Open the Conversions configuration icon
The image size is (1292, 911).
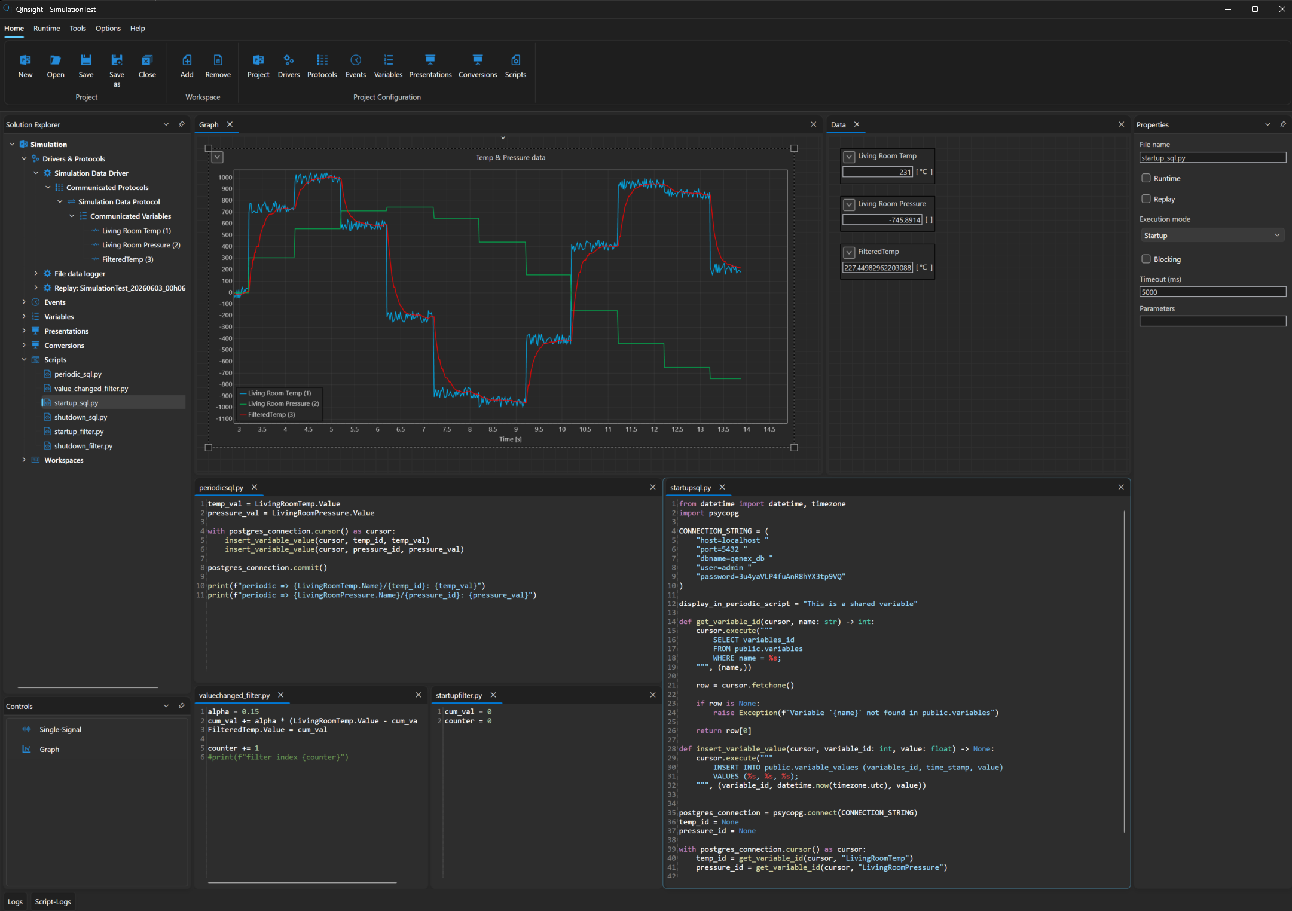click(478, 60)
